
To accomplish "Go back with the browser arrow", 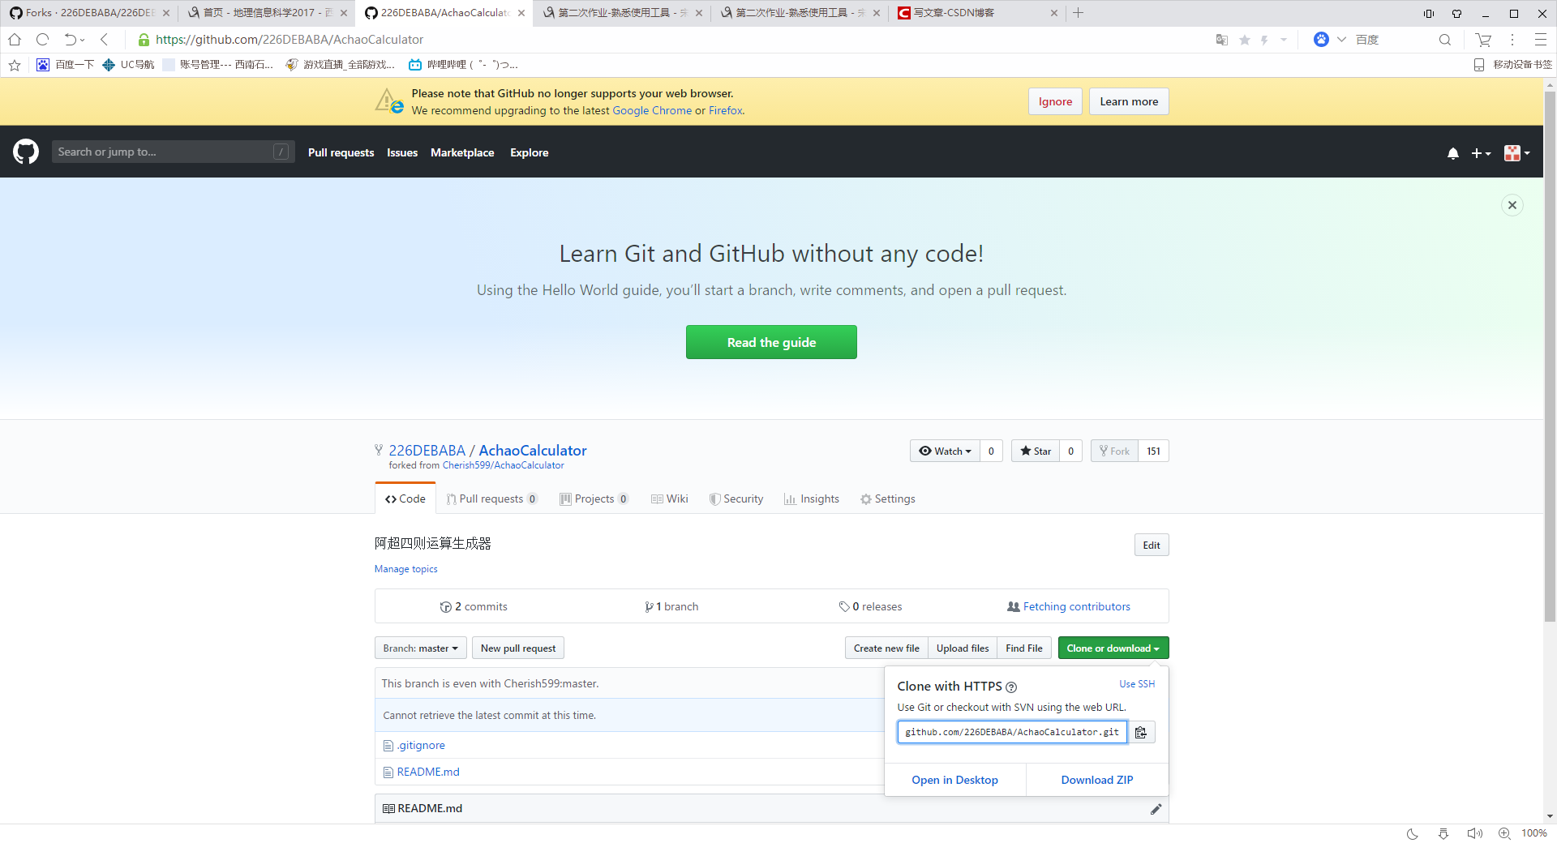I will pyautogui.click(x=104, y=40).
